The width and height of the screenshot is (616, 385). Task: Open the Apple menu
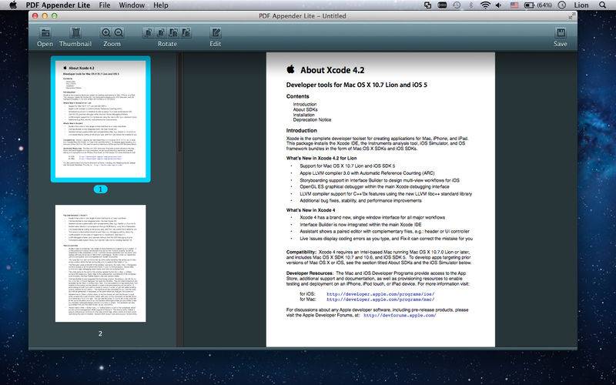click(x=12, y=5)
